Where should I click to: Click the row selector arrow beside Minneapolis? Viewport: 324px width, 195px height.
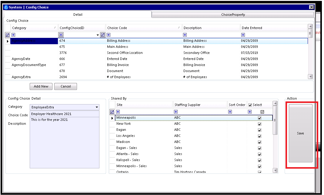coord(112,118)
